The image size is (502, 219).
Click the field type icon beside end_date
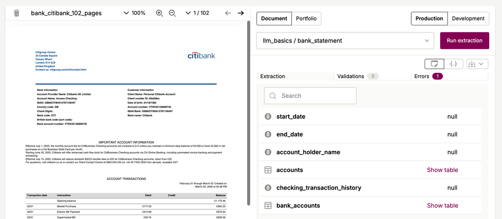[x=268, y=134]
